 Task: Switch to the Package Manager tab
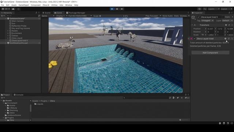point(76,13)
